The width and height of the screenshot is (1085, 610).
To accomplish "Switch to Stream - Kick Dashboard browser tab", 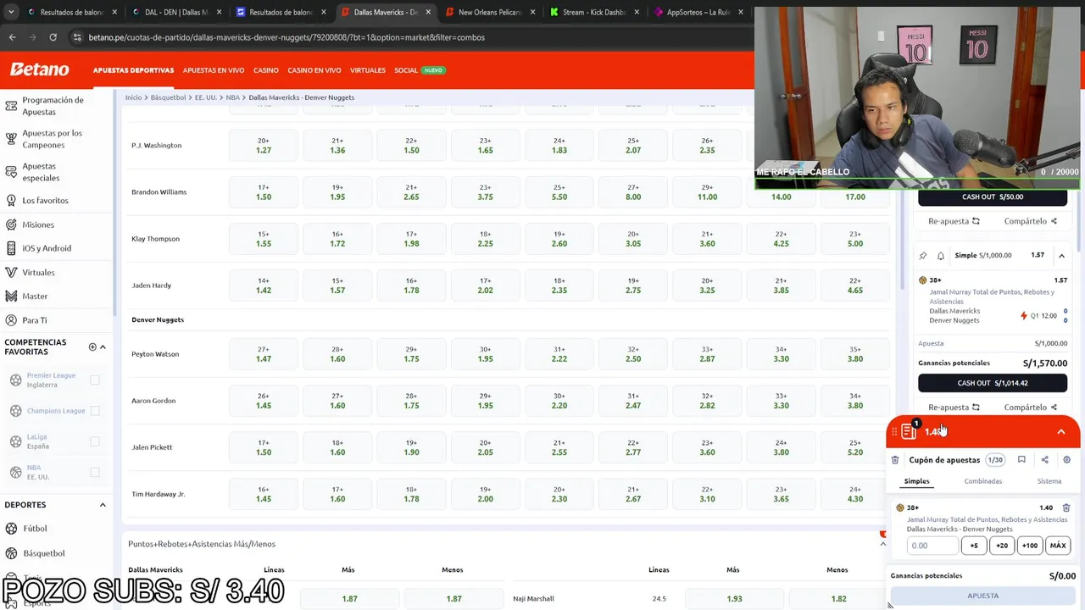I will [593, 12].
